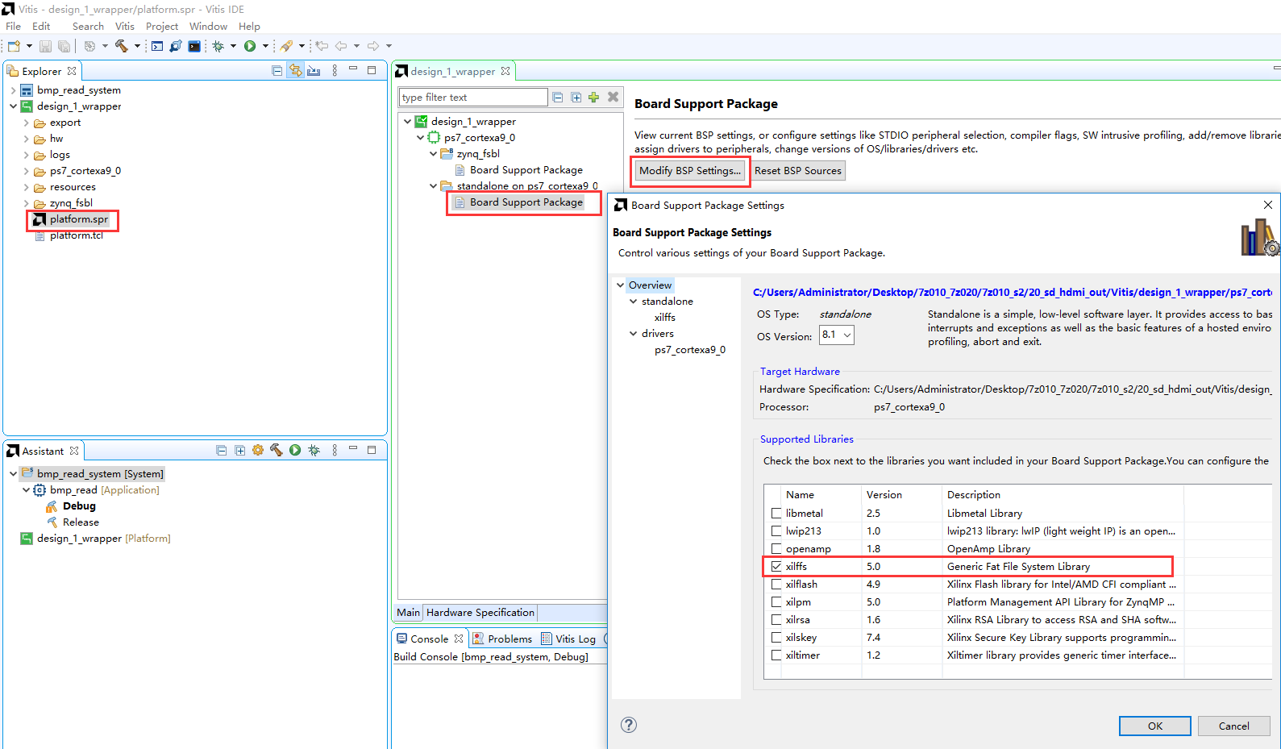Collapse the Overview node in dialog tree

620,285
